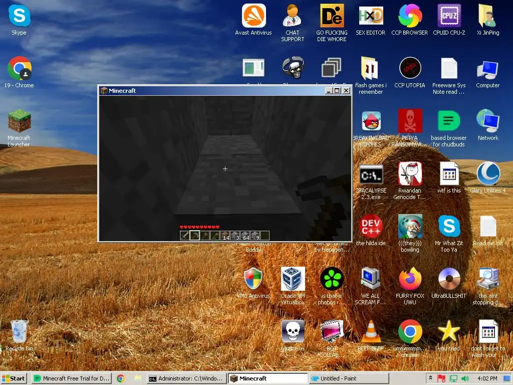Open the 'wtf is this' file
The width and height of the screenshot is (513, 385).
coord(449,178)
